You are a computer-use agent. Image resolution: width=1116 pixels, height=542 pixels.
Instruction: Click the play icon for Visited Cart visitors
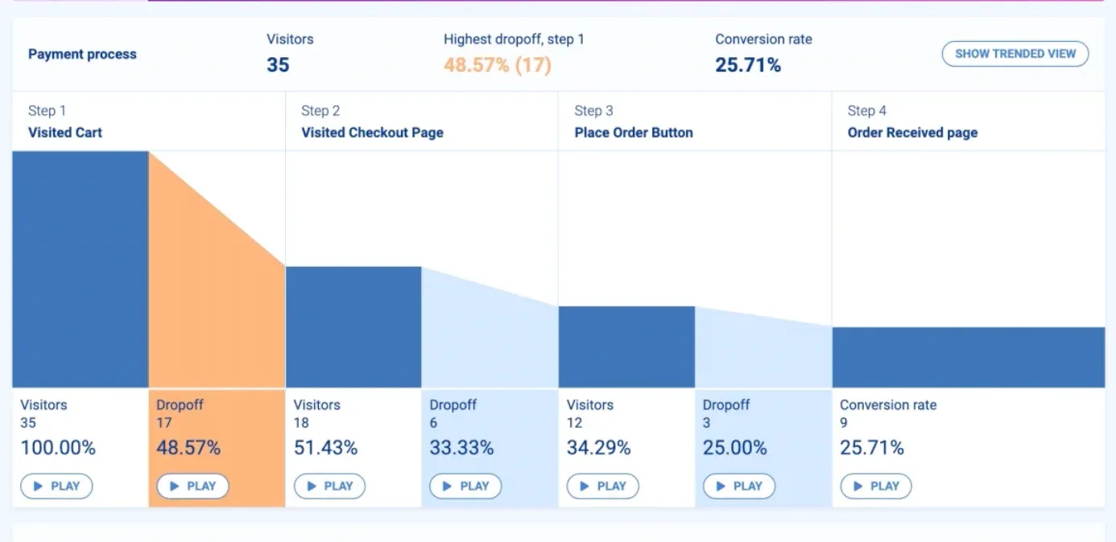[56, 486]
